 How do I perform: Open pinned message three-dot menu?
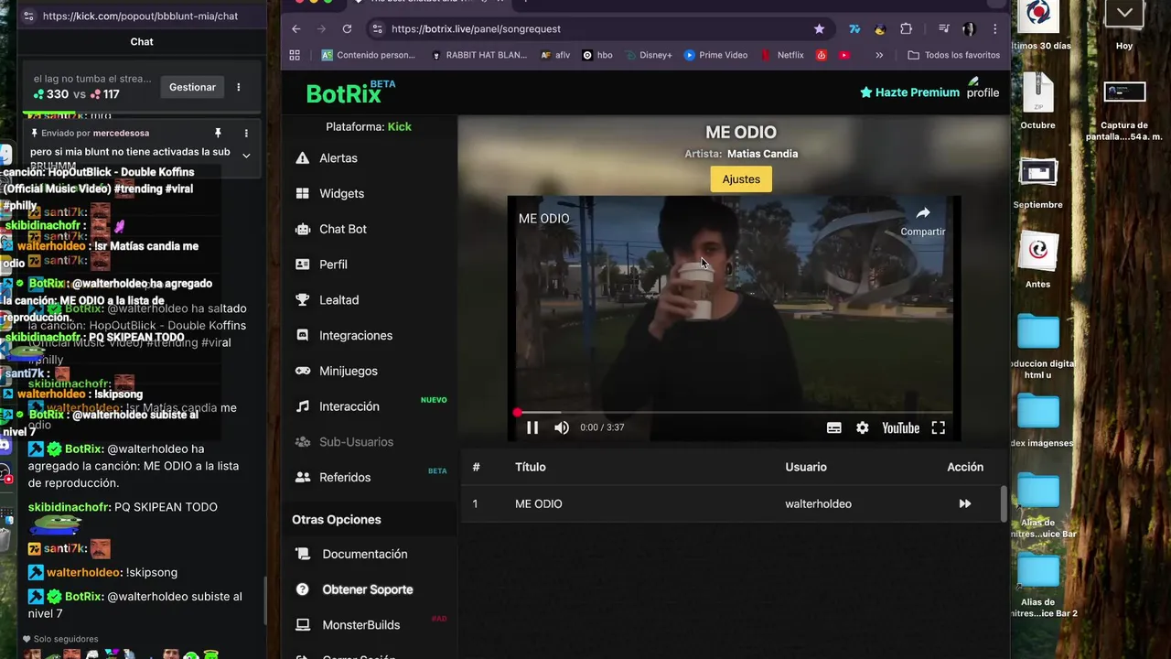pos(246,133)
